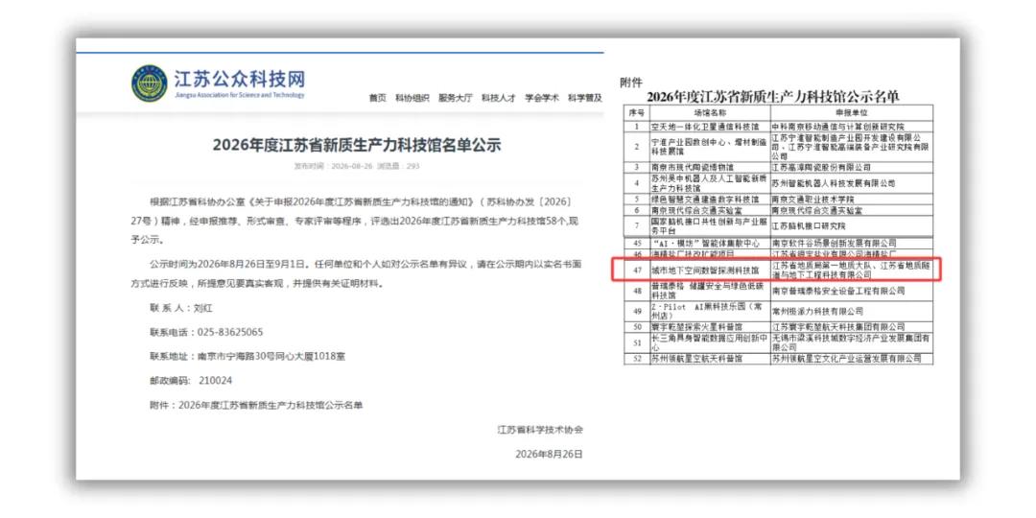Open the attachment link 2026年度江苏省新质生产力科技馆公示名单
The width and height of the screenshot is (1036, 518).
(x=271, y=405)
